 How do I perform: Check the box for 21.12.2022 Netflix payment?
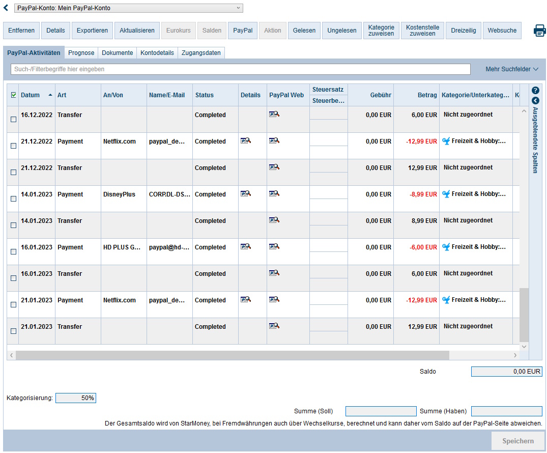[x=13, y=146]
